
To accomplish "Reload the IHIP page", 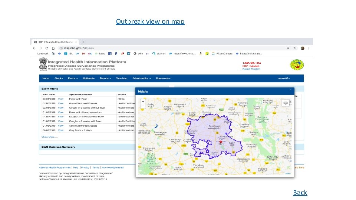I will [x=47, y=48].
